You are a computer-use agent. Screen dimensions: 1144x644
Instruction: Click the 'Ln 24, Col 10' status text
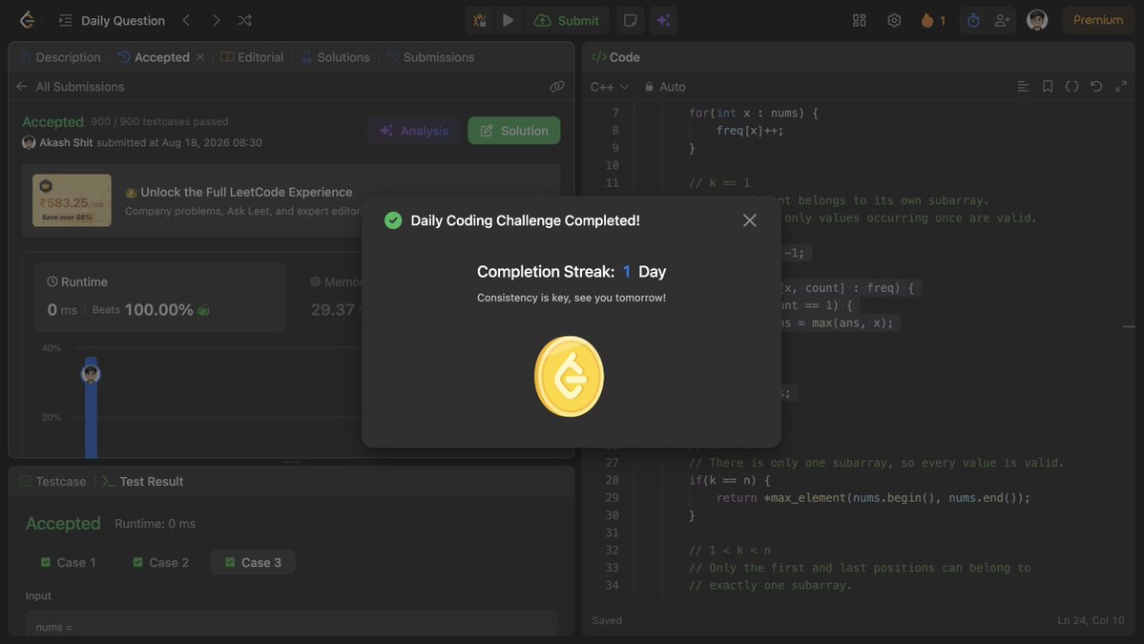pyautogui.click(x=1092, y=621)
